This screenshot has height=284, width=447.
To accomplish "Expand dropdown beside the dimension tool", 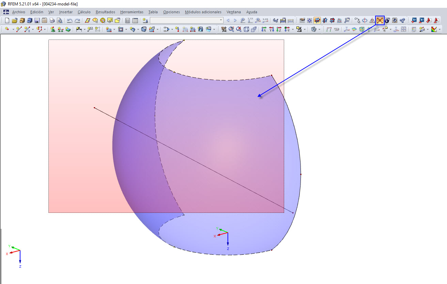I will point(84,30).
